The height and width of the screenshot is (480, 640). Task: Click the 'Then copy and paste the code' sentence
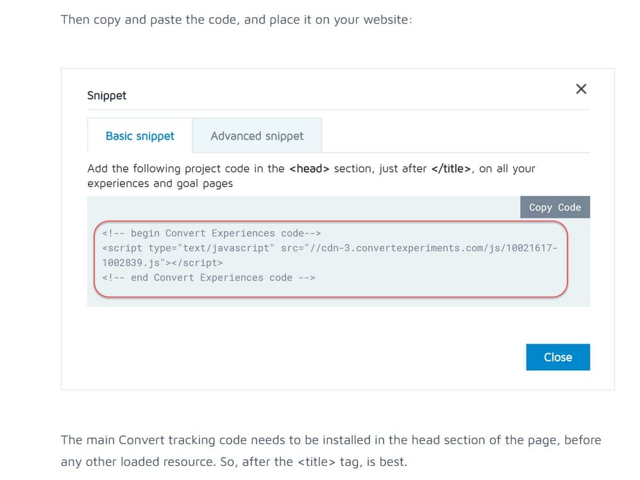(x=237, y=20)
